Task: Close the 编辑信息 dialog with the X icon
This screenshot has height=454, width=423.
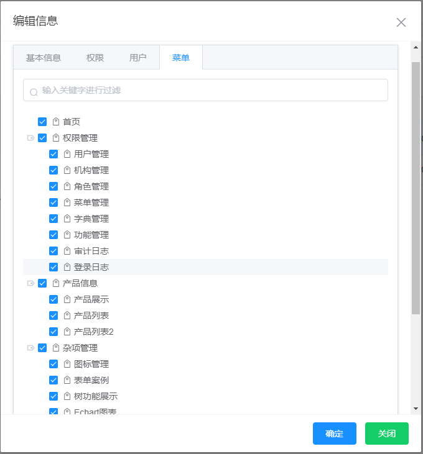Action: click(401, 22)
